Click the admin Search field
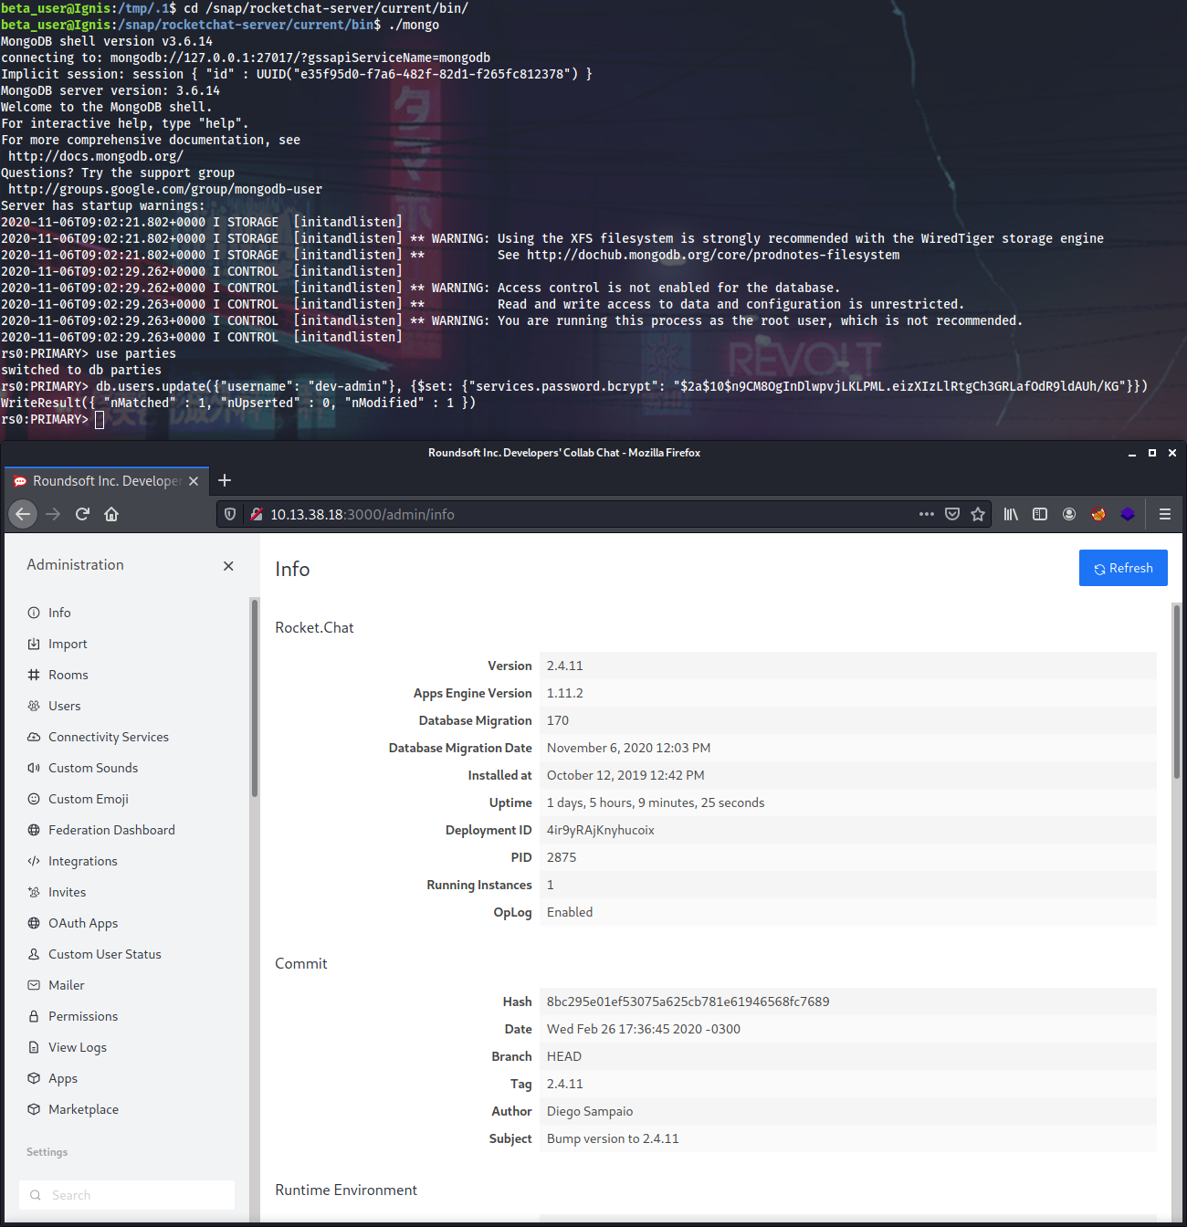The width and height of the screenshot is (1187, 1227). 126,1194
